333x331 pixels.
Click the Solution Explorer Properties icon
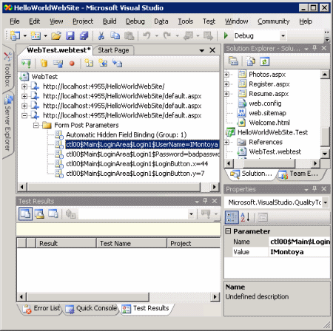[233, 61]
